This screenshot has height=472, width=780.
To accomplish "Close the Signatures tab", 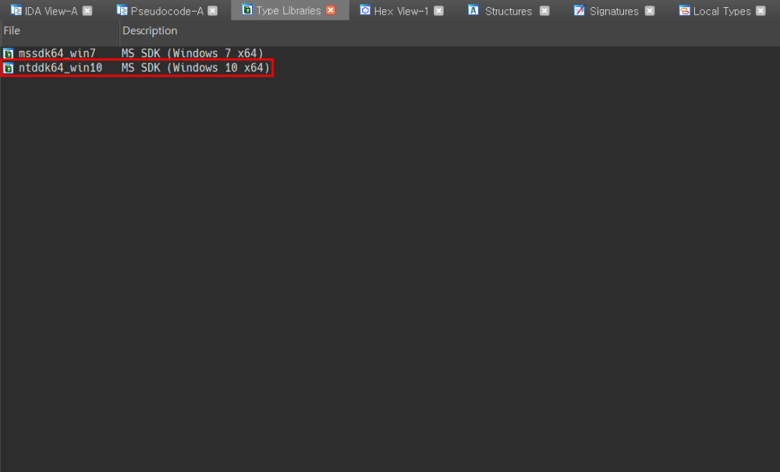I will pos(650,10).
